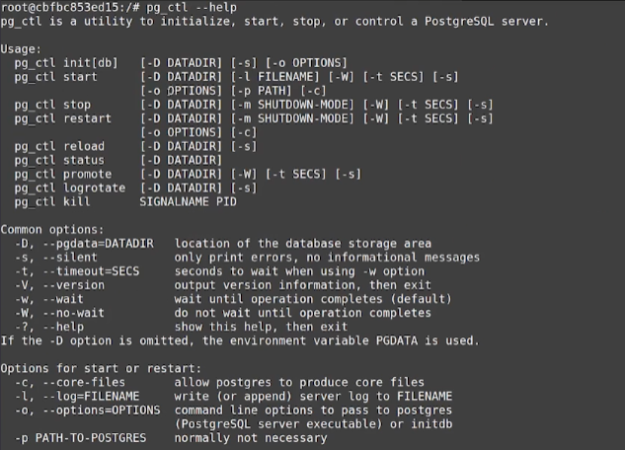Click the '--log=FILENAME' option text

(91, 397)
